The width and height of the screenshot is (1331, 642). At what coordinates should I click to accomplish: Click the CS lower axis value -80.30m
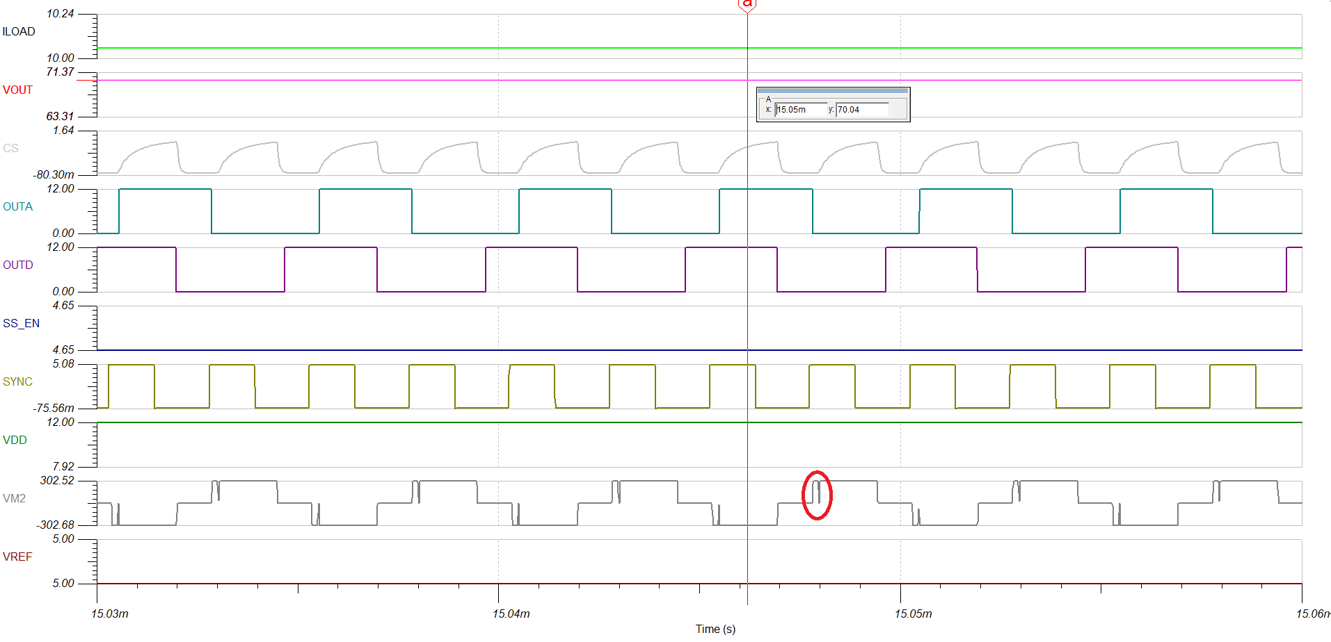54,175
